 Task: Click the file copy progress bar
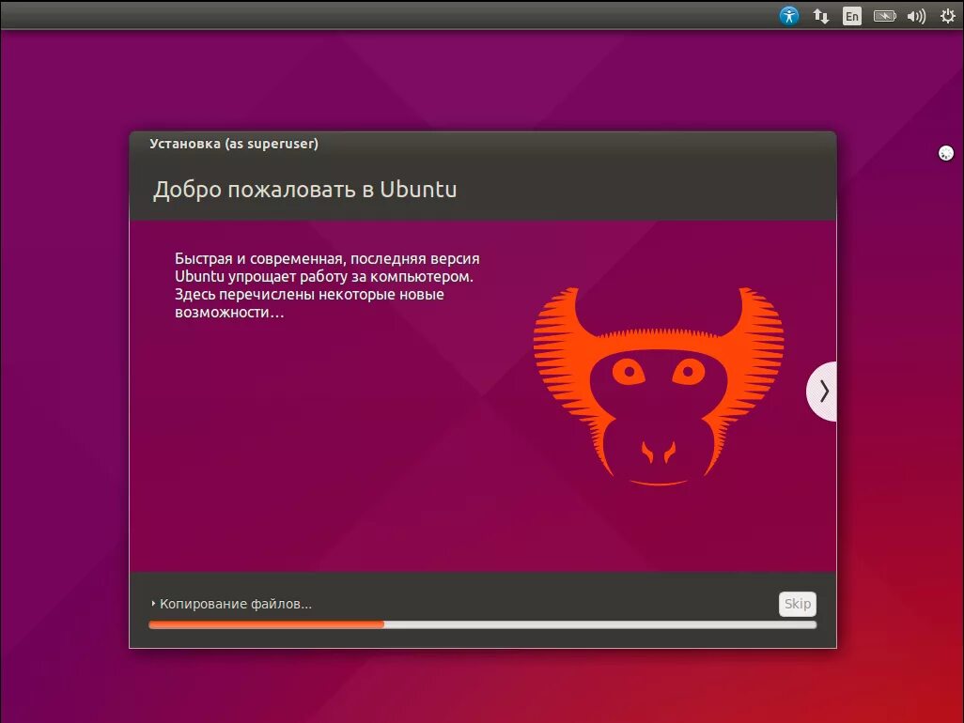(x=483, y=624)
